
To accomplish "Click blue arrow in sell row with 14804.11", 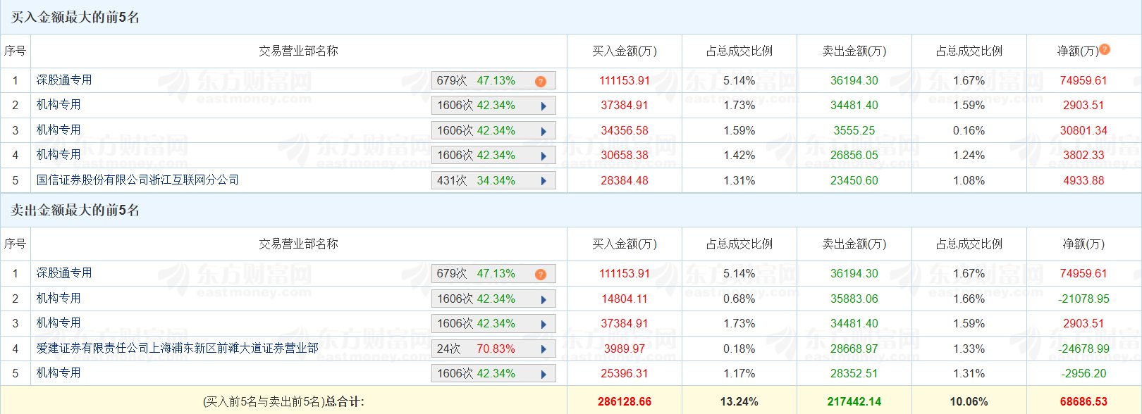I will 544,299.
